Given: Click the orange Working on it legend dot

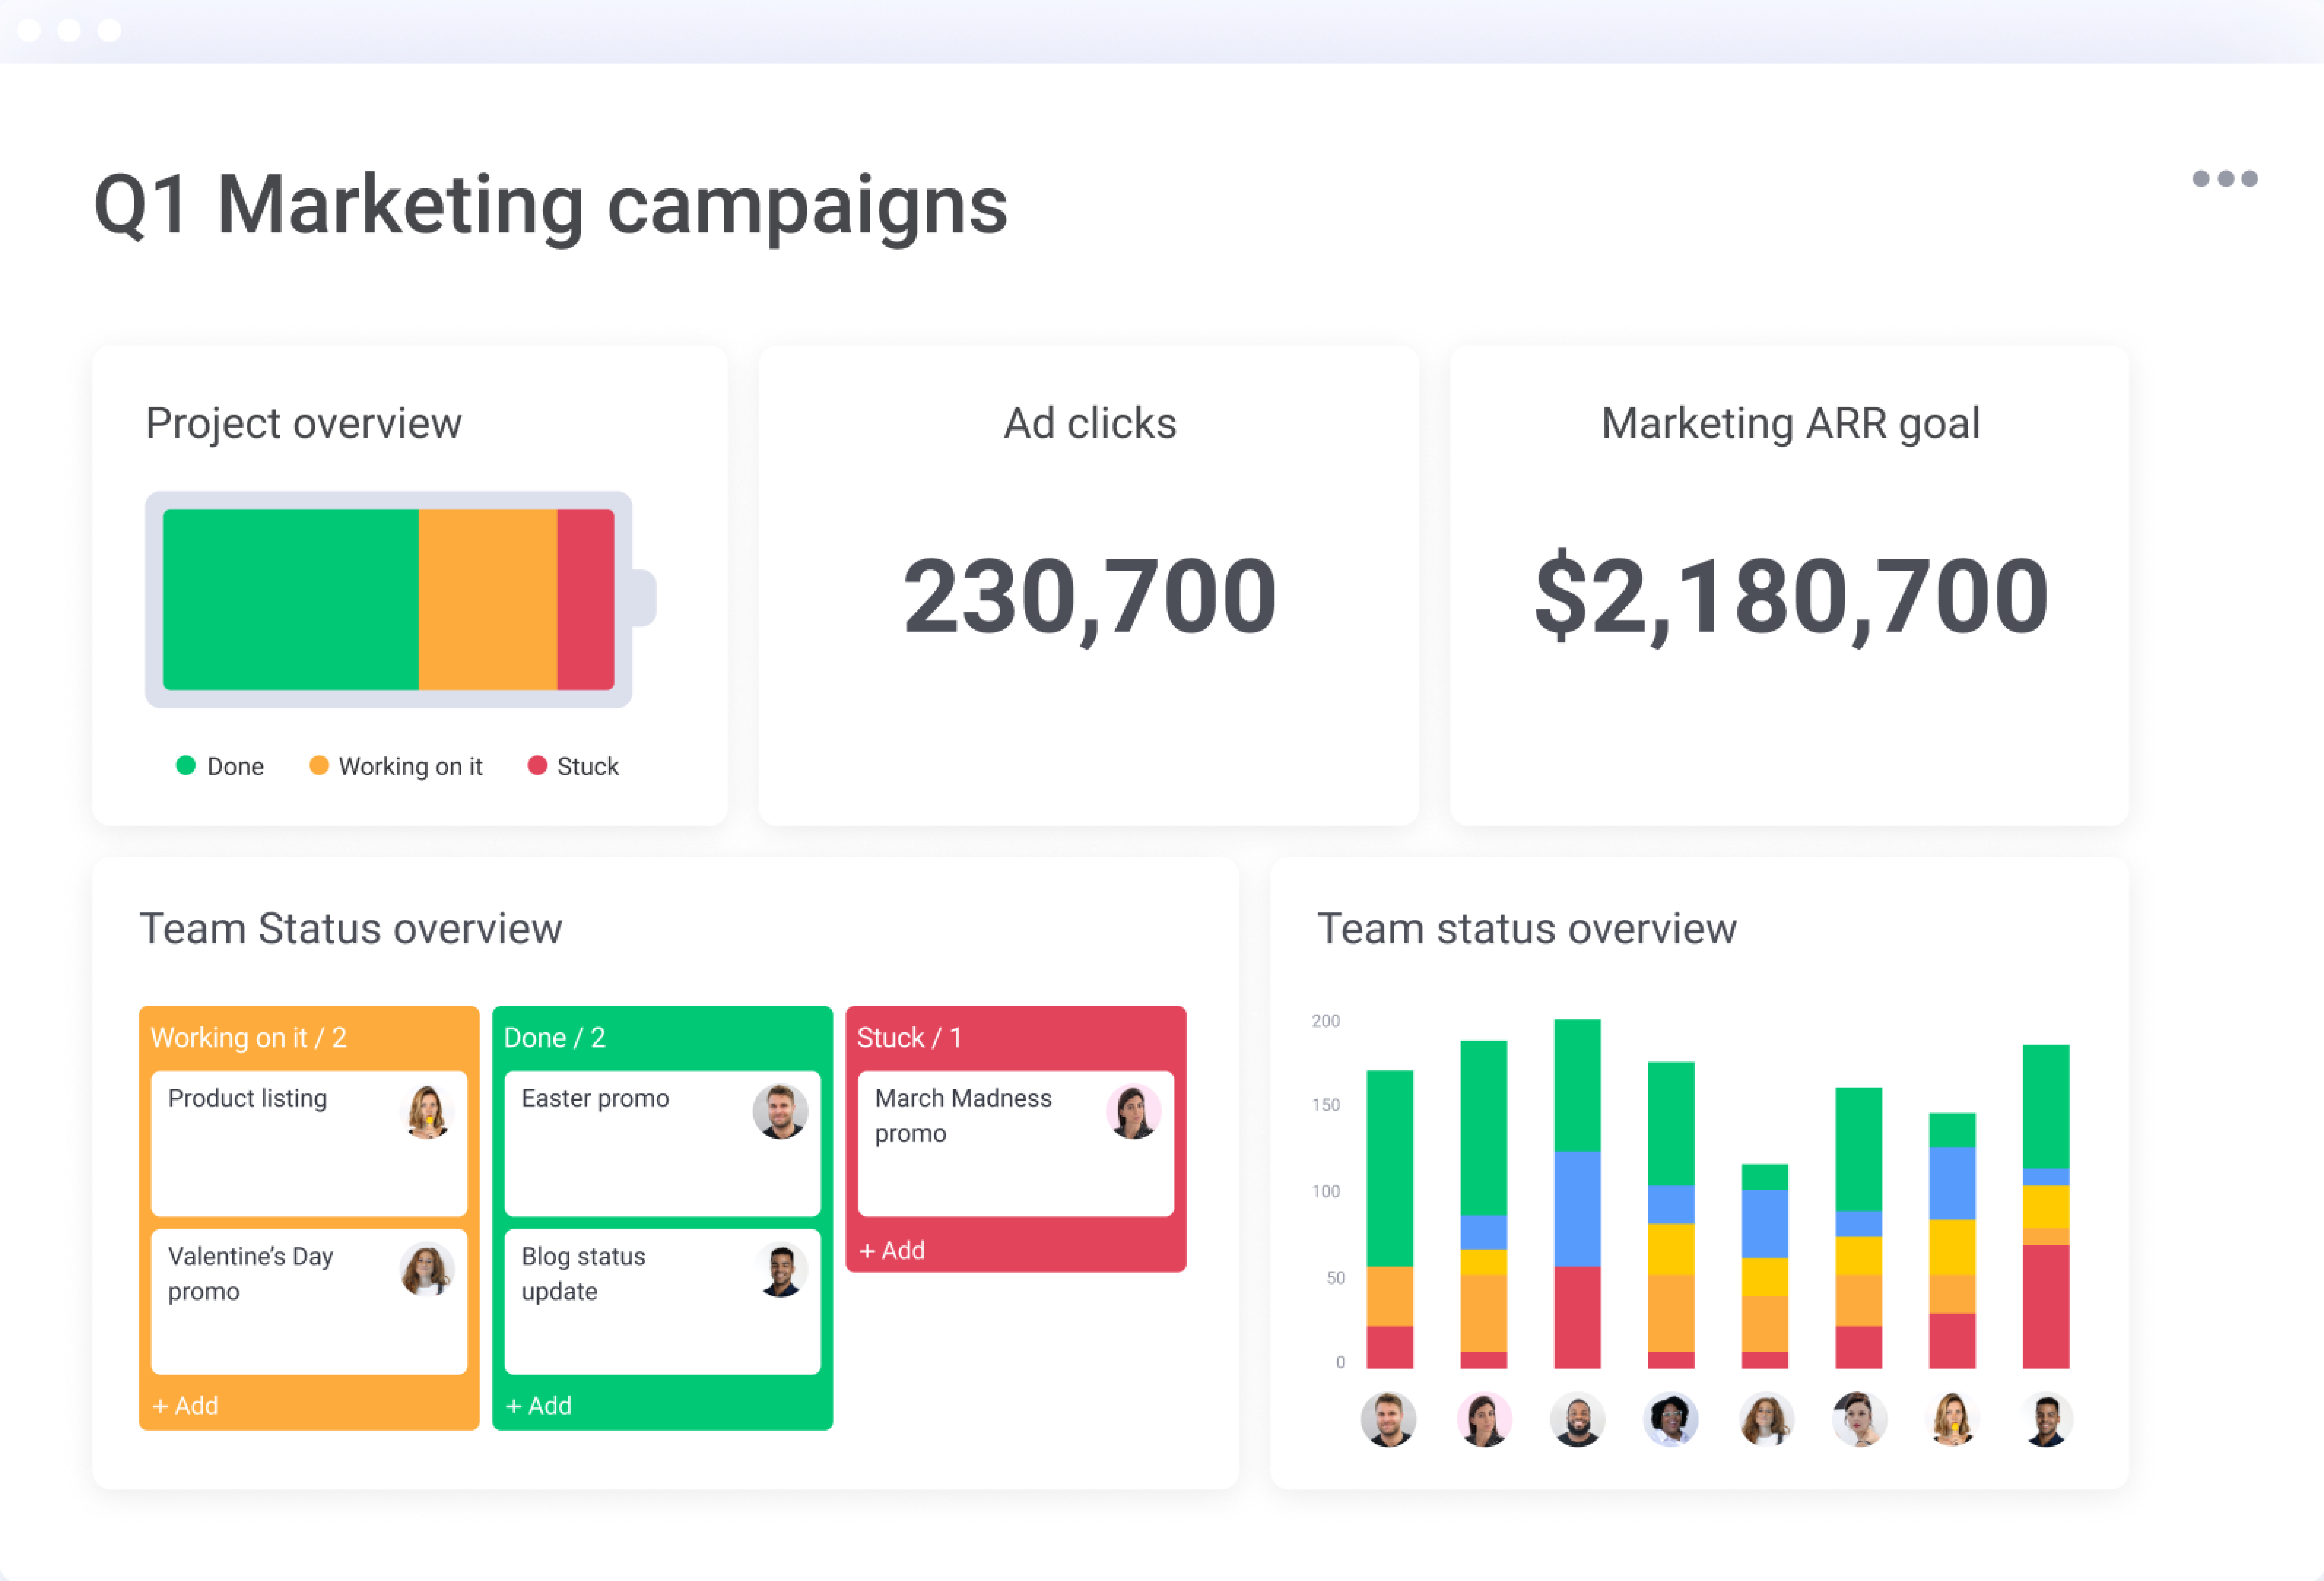Looking at the screenshot, I should (x=319, y=766).
